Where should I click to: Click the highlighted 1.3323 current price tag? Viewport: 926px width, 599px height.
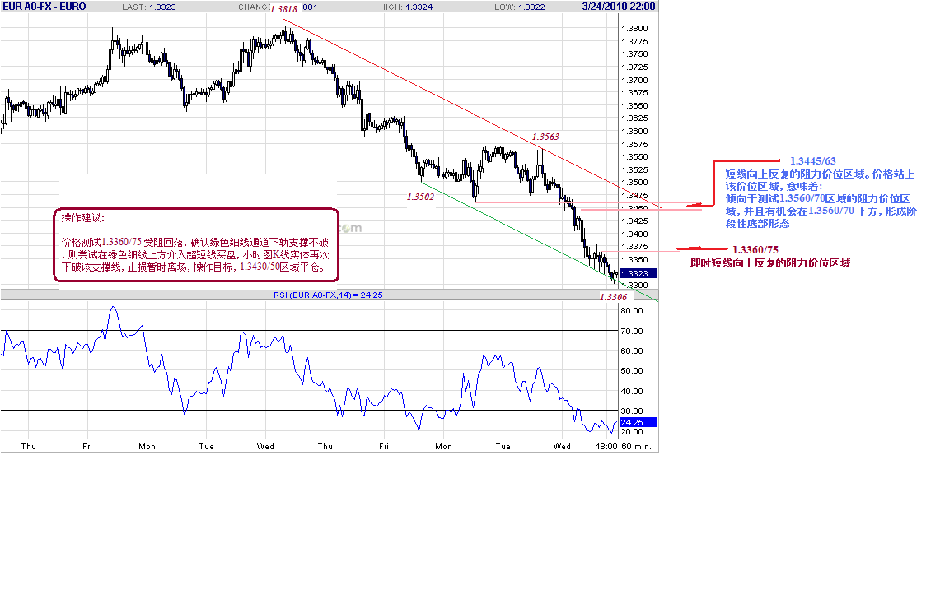pos(638,273)
